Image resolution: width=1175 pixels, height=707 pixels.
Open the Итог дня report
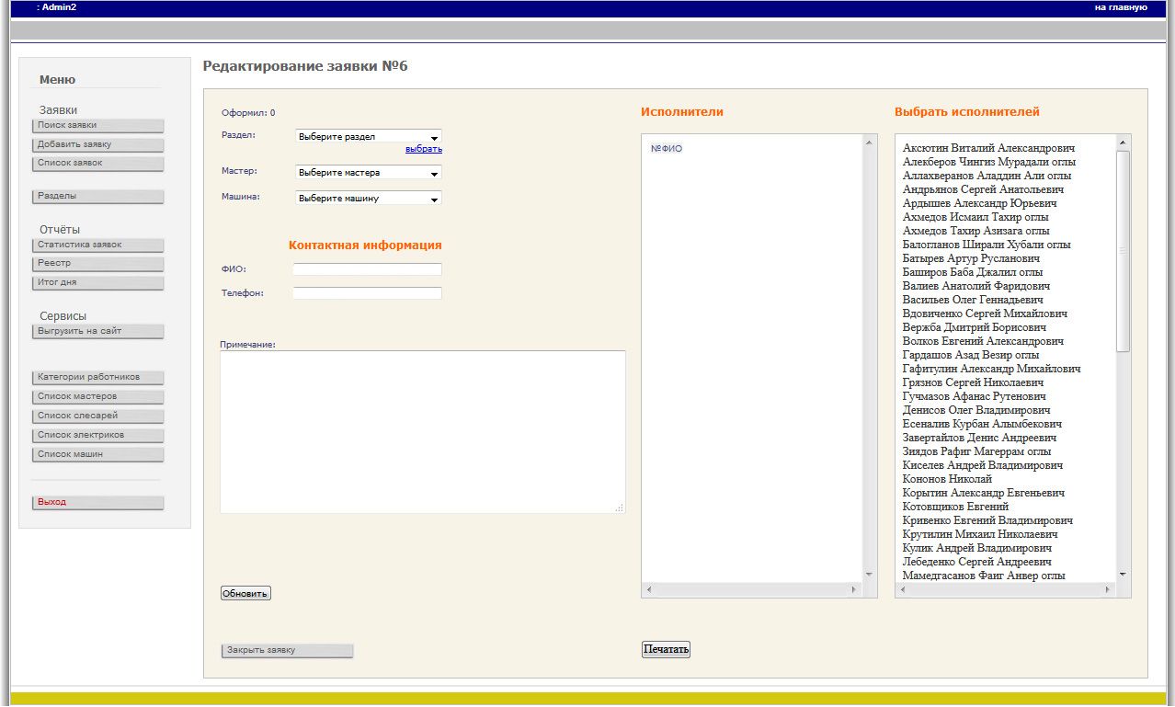tap(97, 282)
